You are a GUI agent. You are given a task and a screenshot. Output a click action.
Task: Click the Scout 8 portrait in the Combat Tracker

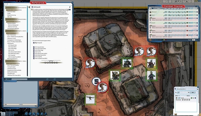(x=151, y=23)
